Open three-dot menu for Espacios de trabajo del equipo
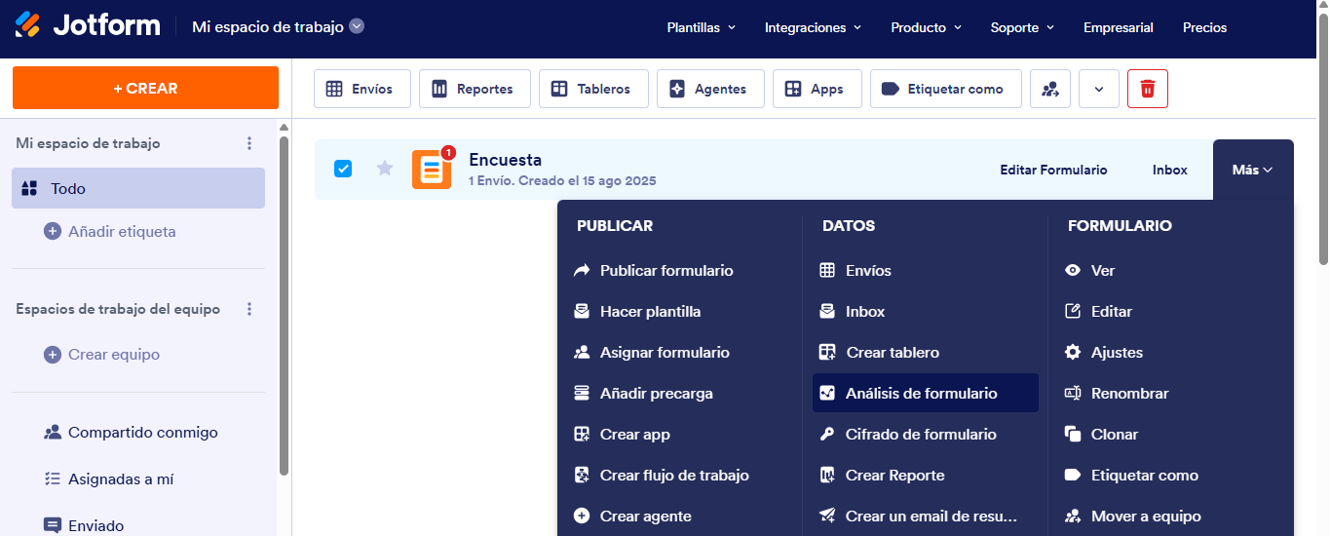 (x=249, y=309)
